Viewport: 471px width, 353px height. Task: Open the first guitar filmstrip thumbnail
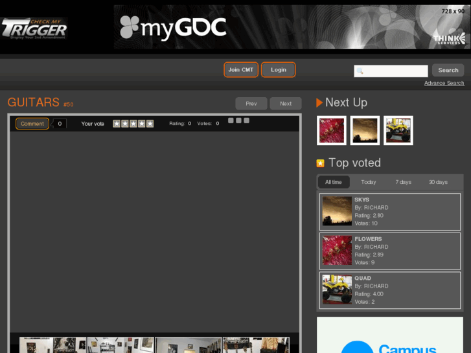(52, 345)
